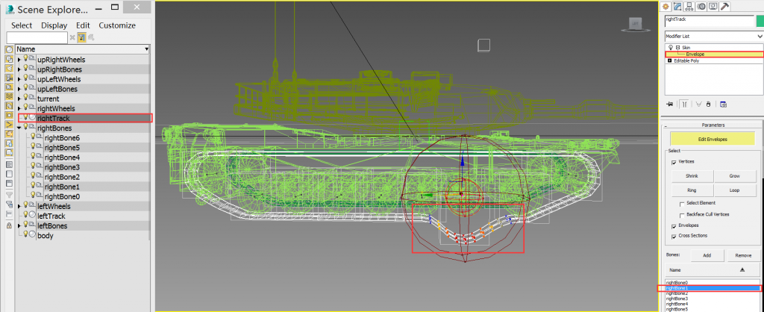
Task: Open the Display panel tab
Action: [712, 7]
